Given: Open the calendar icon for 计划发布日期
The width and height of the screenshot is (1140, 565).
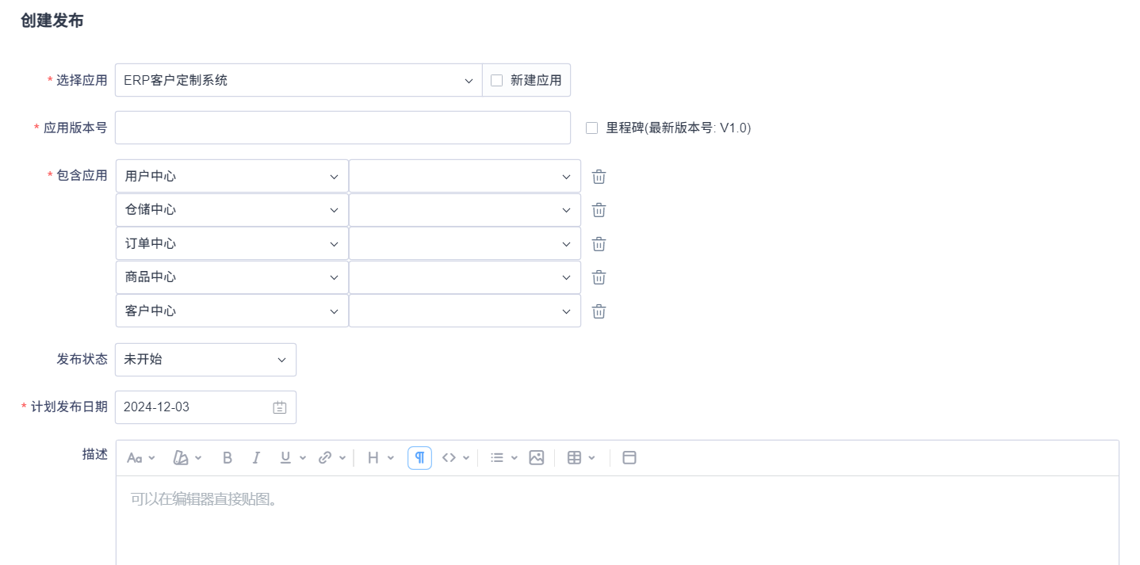Looking at the screenshot, I should (280, 407).
